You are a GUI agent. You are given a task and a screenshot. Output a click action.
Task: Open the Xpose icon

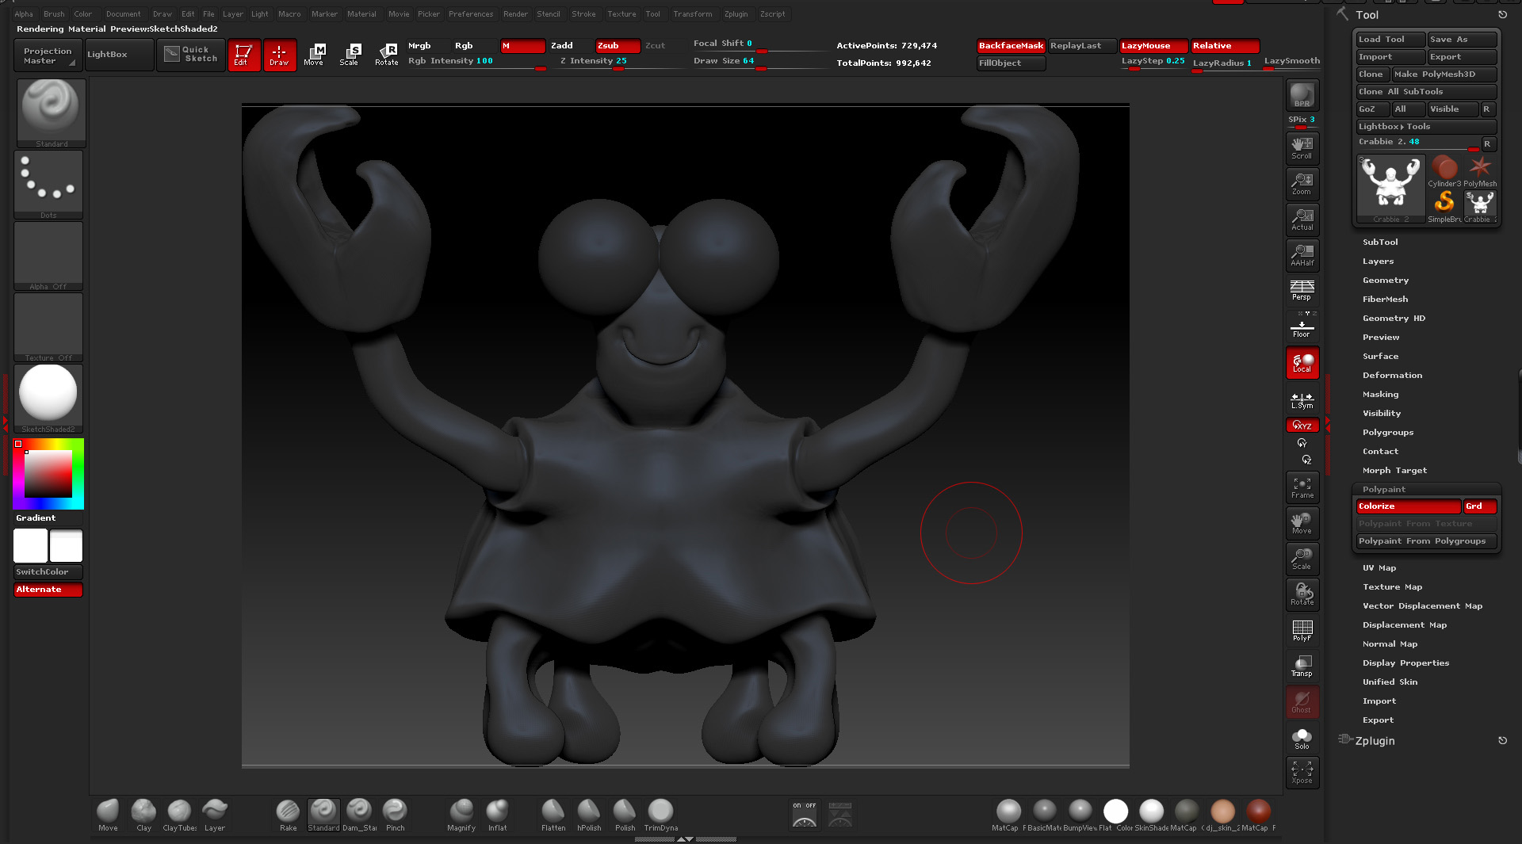click(1302, 773)
